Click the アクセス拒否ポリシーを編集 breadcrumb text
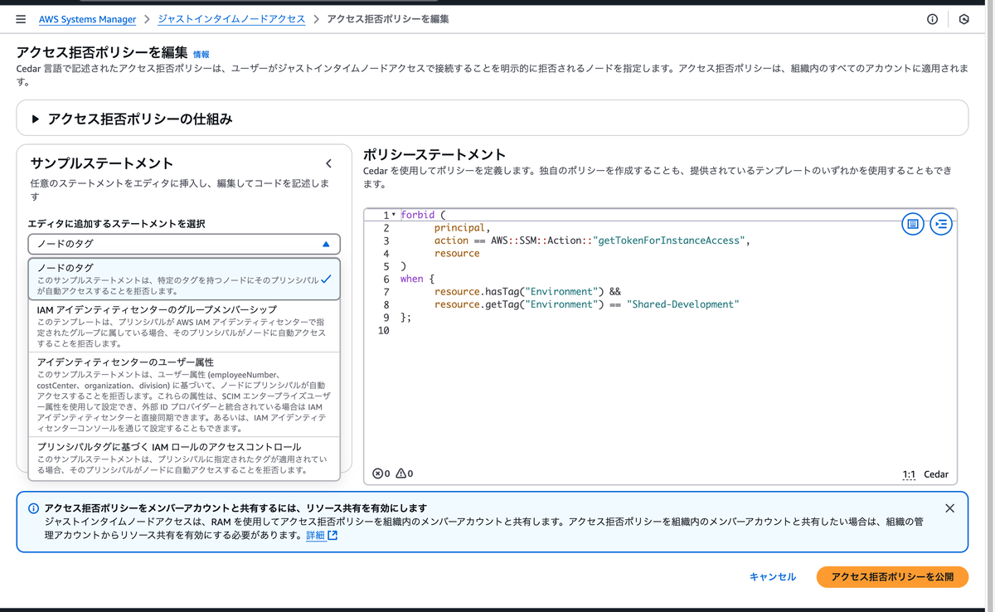995x612 pixels. tap(388, 19)
